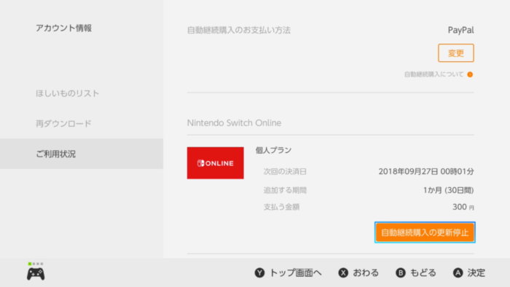Click Nintendo Switch Online section heading
The image size is (510, 287).
(234, 123)
